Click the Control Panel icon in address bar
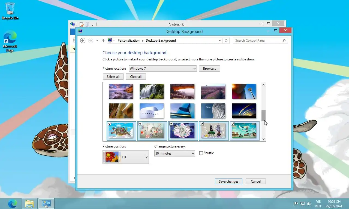Viewport: 349px width, 209px height. coord(110,40)
